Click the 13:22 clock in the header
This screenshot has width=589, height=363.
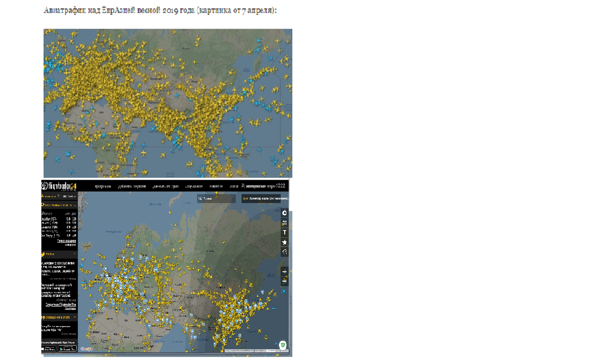click(x=280, y=186)
